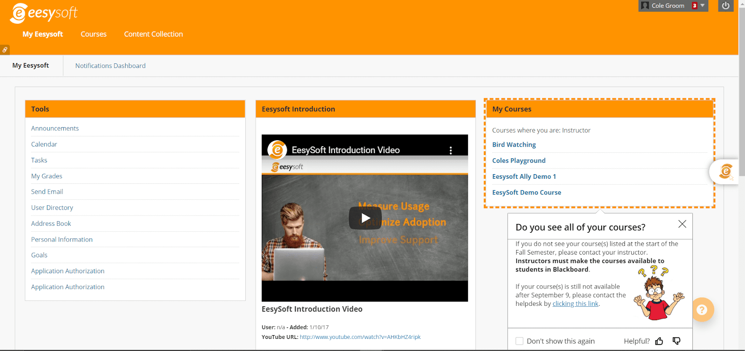The height and width of the screenshot is (351, 745).
Task: Open Eesysoft Ally Demo 1 course
Action: pyautogui.click(x=524, y=176)
